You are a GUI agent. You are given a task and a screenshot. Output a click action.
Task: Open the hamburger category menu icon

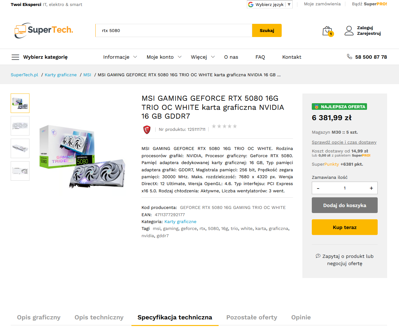coord(15,57)
